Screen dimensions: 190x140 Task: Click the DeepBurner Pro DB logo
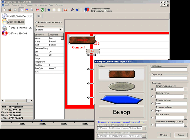tap(87, 10)
